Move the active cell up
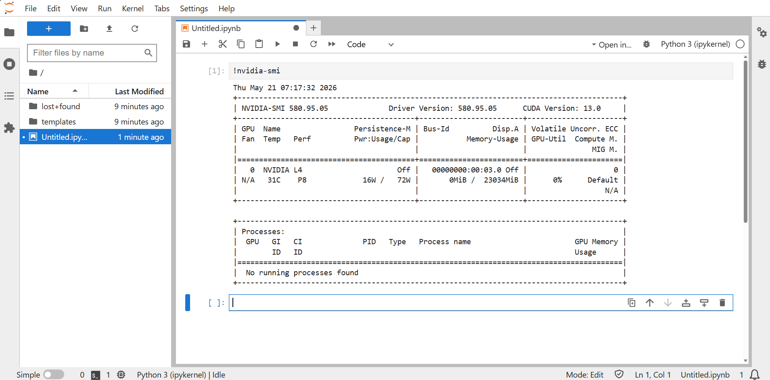This screenshot has width=770, height=380. pos(650,303)
